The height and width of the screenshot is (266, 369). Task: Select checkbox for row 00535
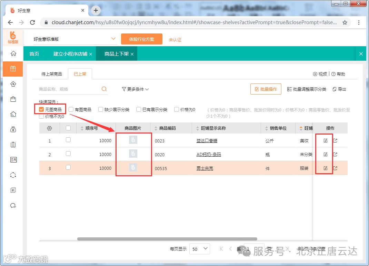coord(68,167)
